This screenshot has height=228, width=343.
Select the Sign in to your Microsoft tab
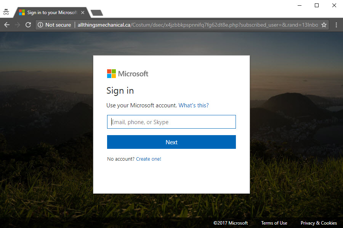52,13
